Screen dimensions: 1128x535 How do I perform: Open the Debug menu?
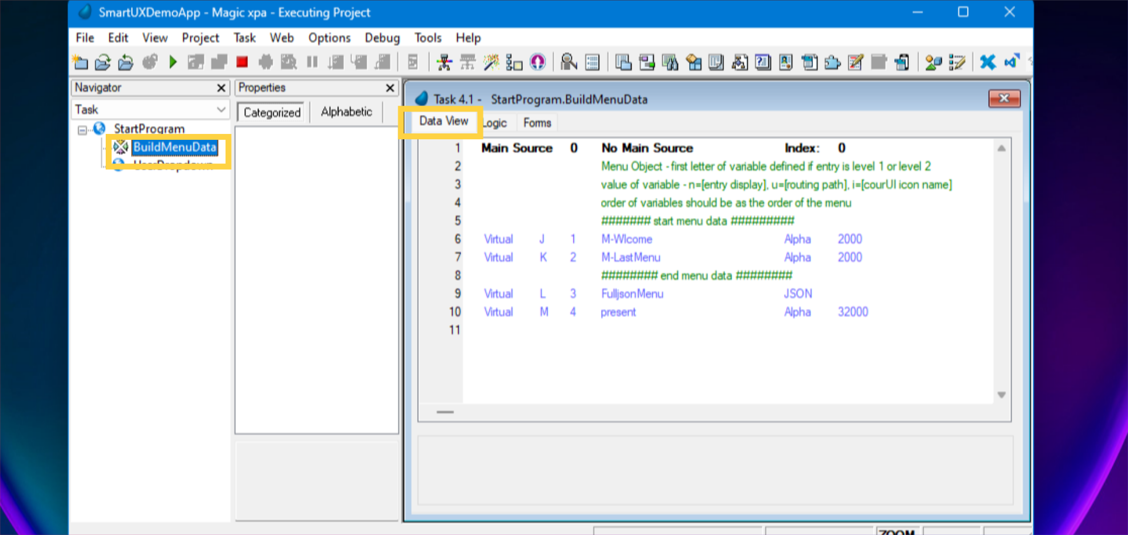[382, 38]
